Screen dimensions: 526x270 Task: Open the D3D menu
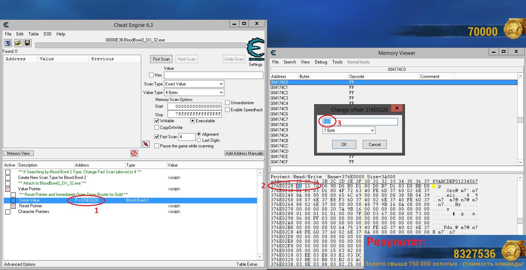coord(48,34)
